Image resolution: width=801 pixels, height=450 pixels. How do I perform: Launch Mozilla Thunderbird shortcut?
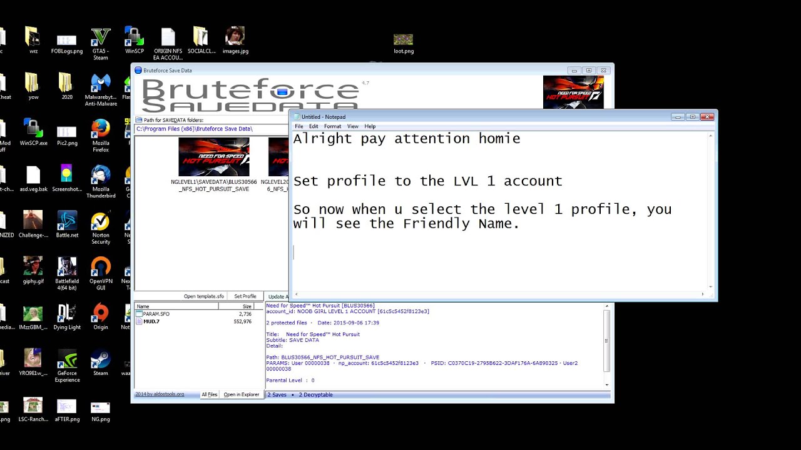click(101, 182)
